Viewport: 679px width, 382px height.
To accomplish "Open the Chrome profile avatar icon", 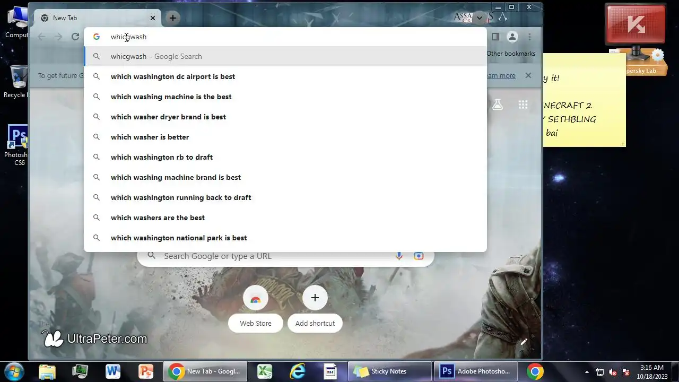I will (512, 37).
